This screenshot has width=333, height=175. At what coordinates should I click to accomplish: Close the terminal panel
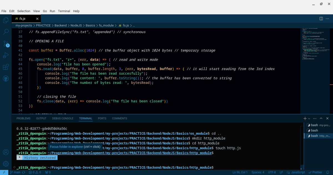pos(328,118)
